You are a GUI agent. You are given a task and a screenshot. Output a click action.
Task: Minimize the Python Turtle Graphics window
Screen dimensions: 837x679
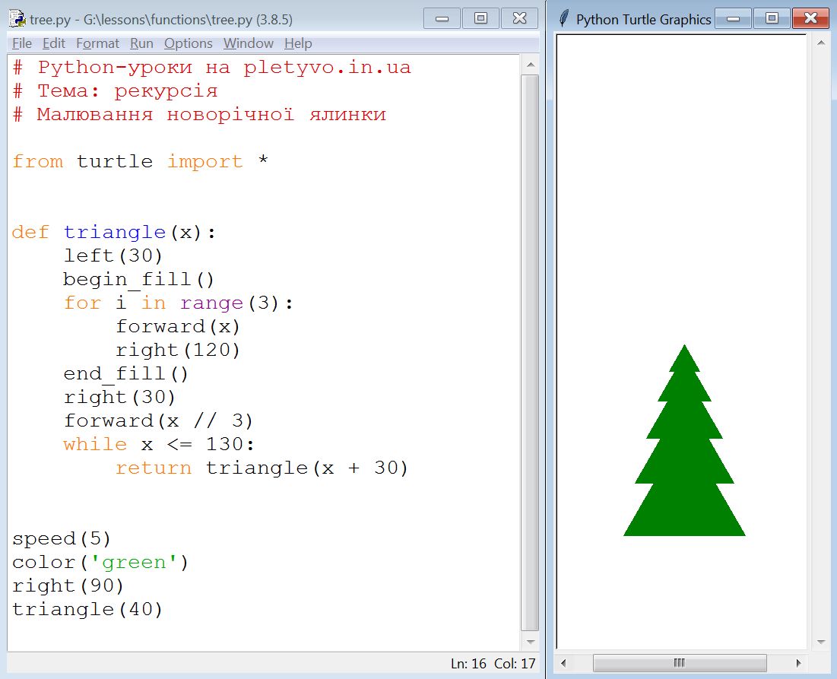point(733,19)
